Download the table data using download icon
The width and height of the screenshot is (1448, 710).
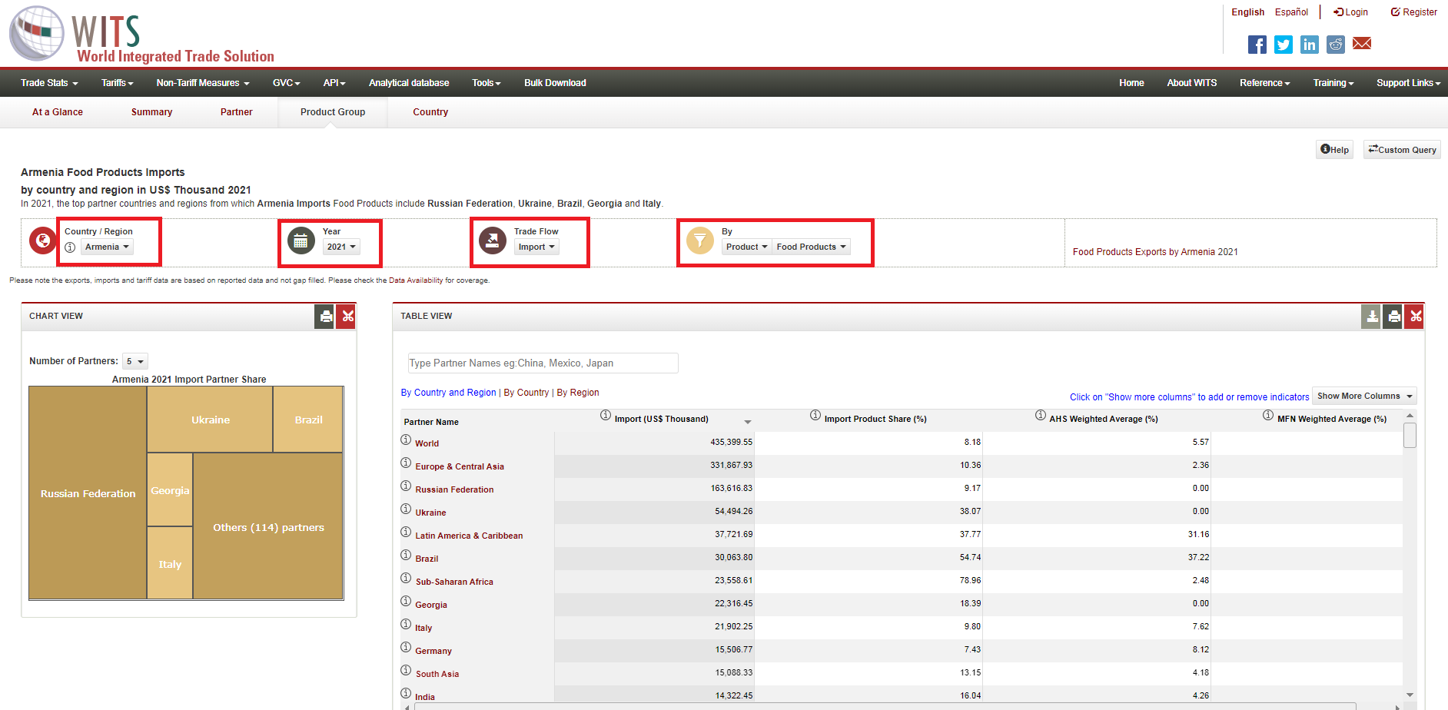pos(1371,317)
